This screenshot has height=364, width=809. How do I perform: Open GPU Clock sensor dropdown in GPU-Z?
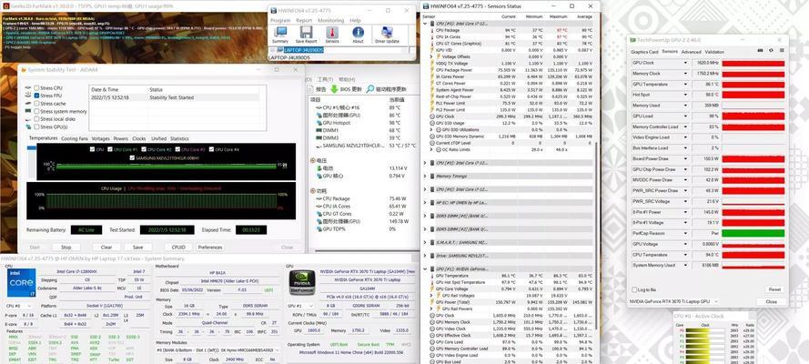[685, 63]
